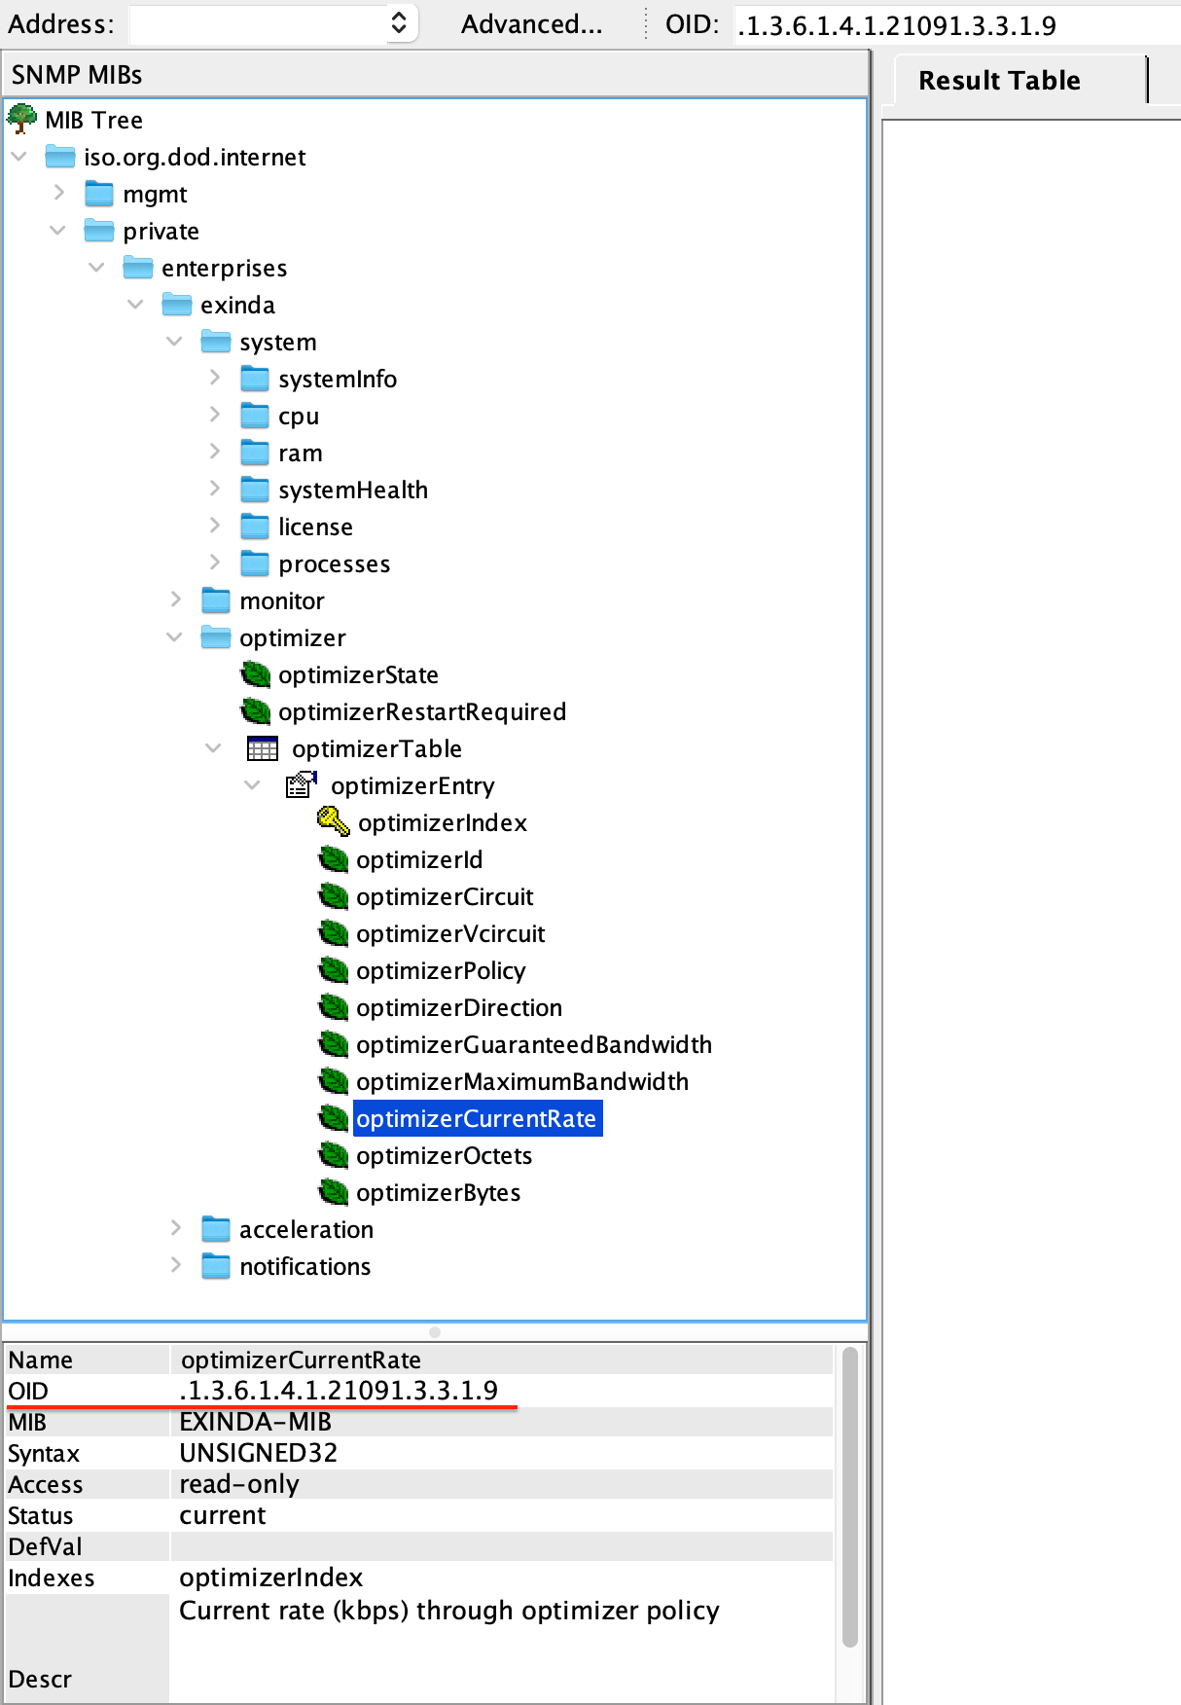Screen dimensions: 1181x1705
Task: Click the Indexes value optimizerIndex in details
Action: click(271, 1578)
